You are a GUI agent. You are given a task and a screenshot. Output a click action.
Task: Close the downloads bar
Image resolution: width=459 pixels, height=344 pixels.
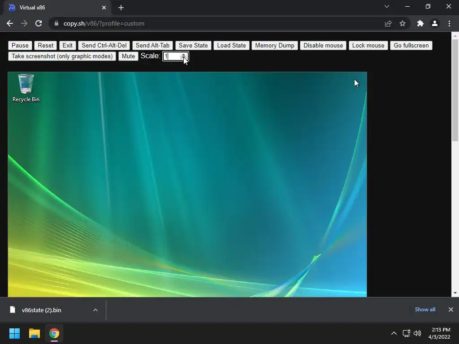(x=451, y=310)
